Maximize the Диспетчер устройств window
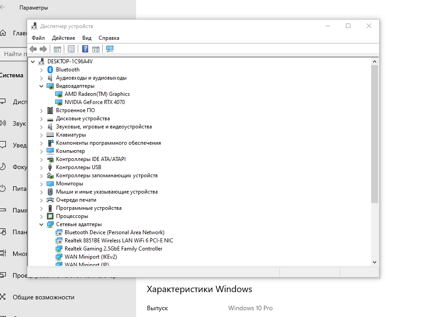The width and height of the screenshot is (439, 317). pos(348,26)
